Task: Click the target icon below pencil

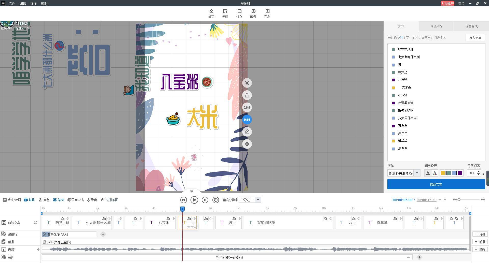Action: (x=247, y=144)
